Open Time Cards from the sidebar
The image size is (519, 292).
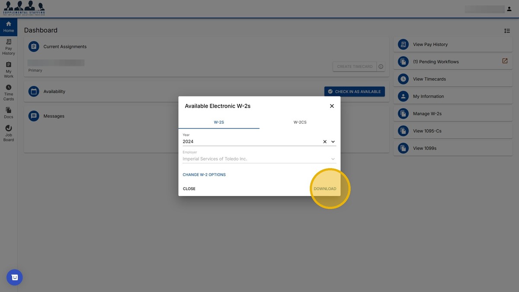(x=9, y=93)
